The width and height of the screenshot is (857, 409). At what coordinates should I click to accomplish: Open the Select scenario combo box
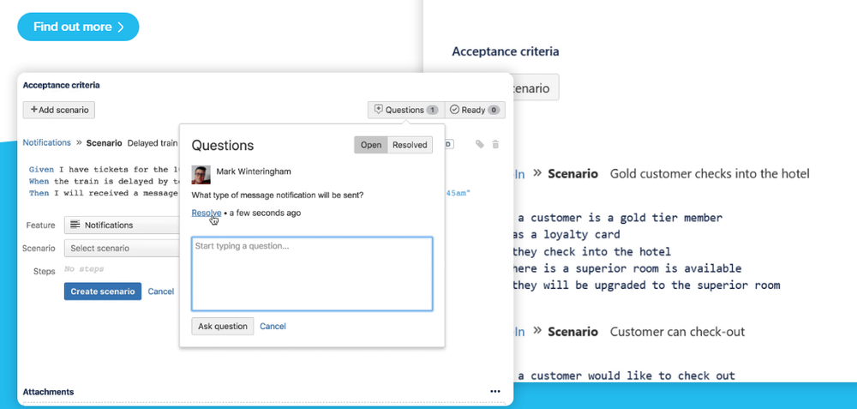point(122,248)
